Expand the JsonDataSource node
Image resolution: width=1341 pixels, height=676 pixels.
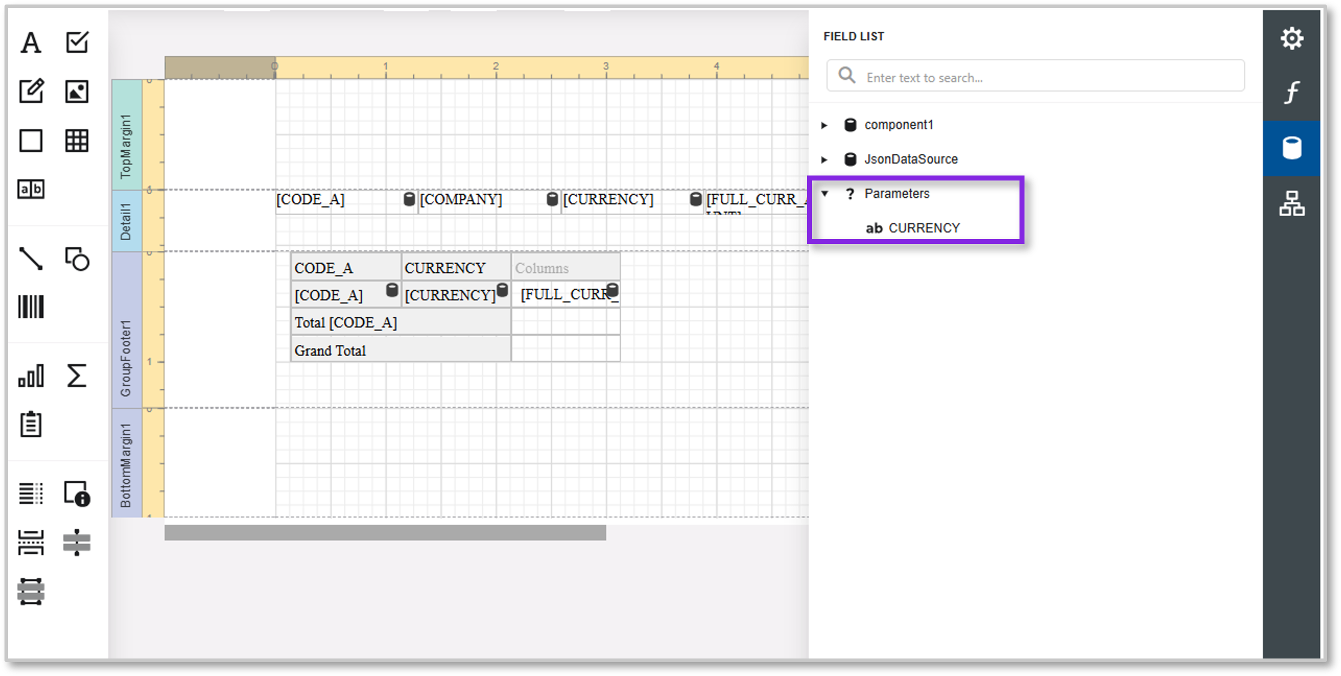(x=824, y=159)
